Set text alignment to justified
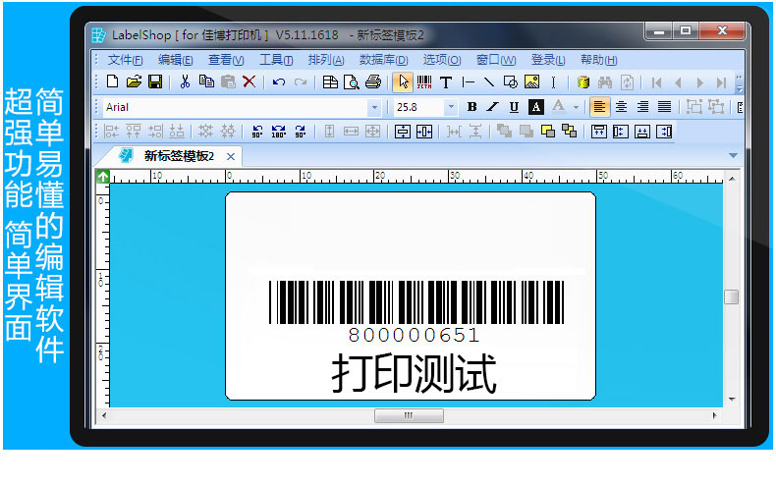 point(664,106)
